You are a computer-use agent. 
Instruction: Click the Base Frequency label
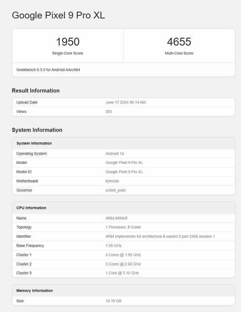pyautogui.click(x=30, y=246)
